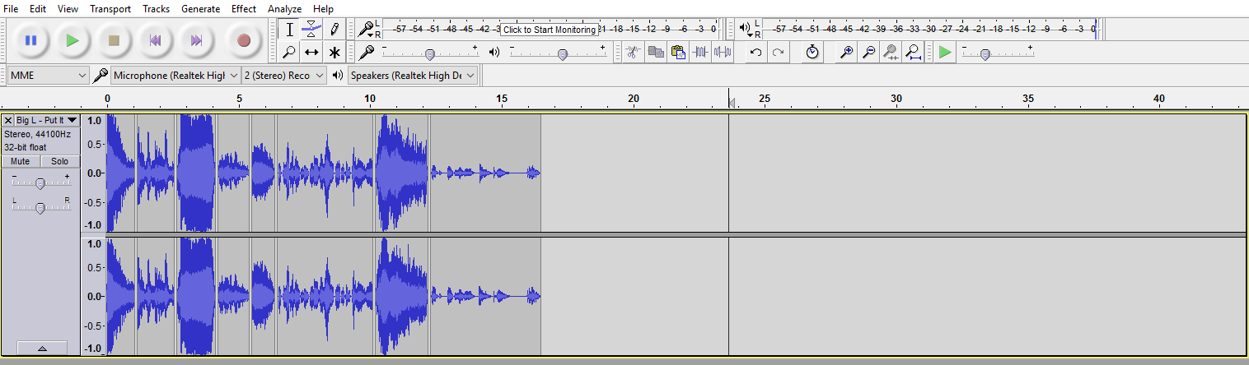Fit selection in window icon
The height and width of the screenshot is (365, 1249).
pos(891,52)
